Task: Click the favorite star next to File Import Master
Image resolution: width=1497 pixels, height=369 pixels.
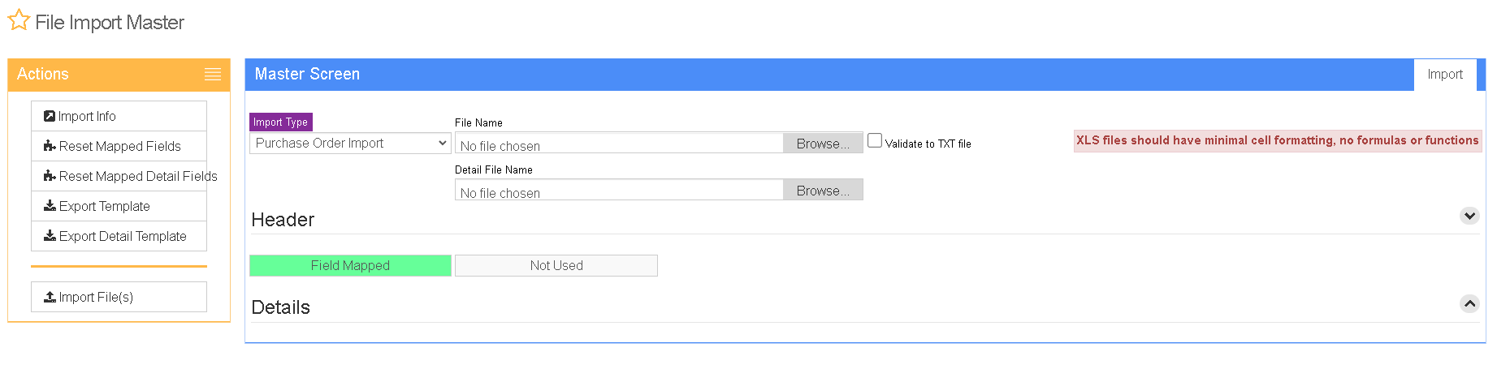Action: pos(19,20)
